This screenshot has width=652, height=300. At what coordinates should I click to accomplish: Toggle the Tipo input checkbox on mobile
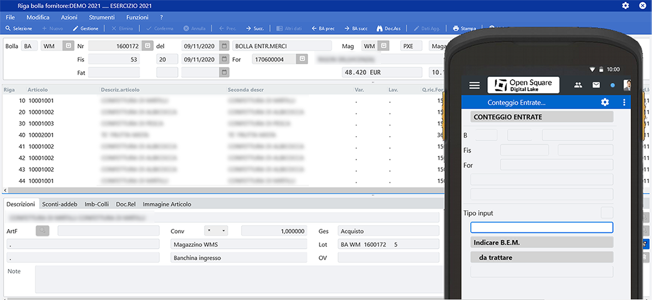pos(607,213)
